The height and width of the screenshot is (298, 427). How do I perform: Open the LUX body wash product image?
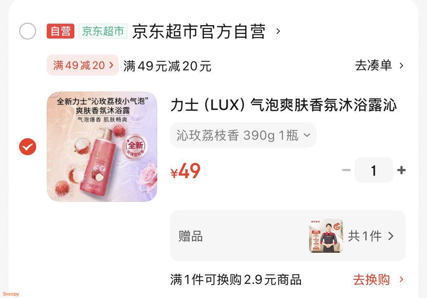(102, 147)
